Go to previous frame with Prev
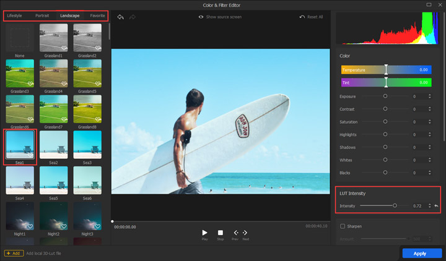 235,233
